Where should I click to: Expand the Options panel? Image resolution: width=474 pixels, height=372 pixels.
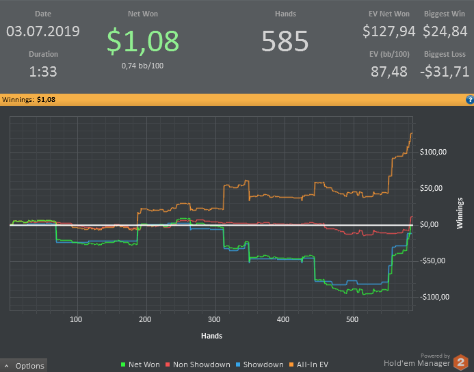[x=23, y=366]
